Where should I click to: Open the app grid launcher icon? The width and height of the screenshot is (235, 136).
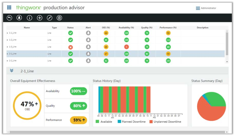(x=9, y=8)
